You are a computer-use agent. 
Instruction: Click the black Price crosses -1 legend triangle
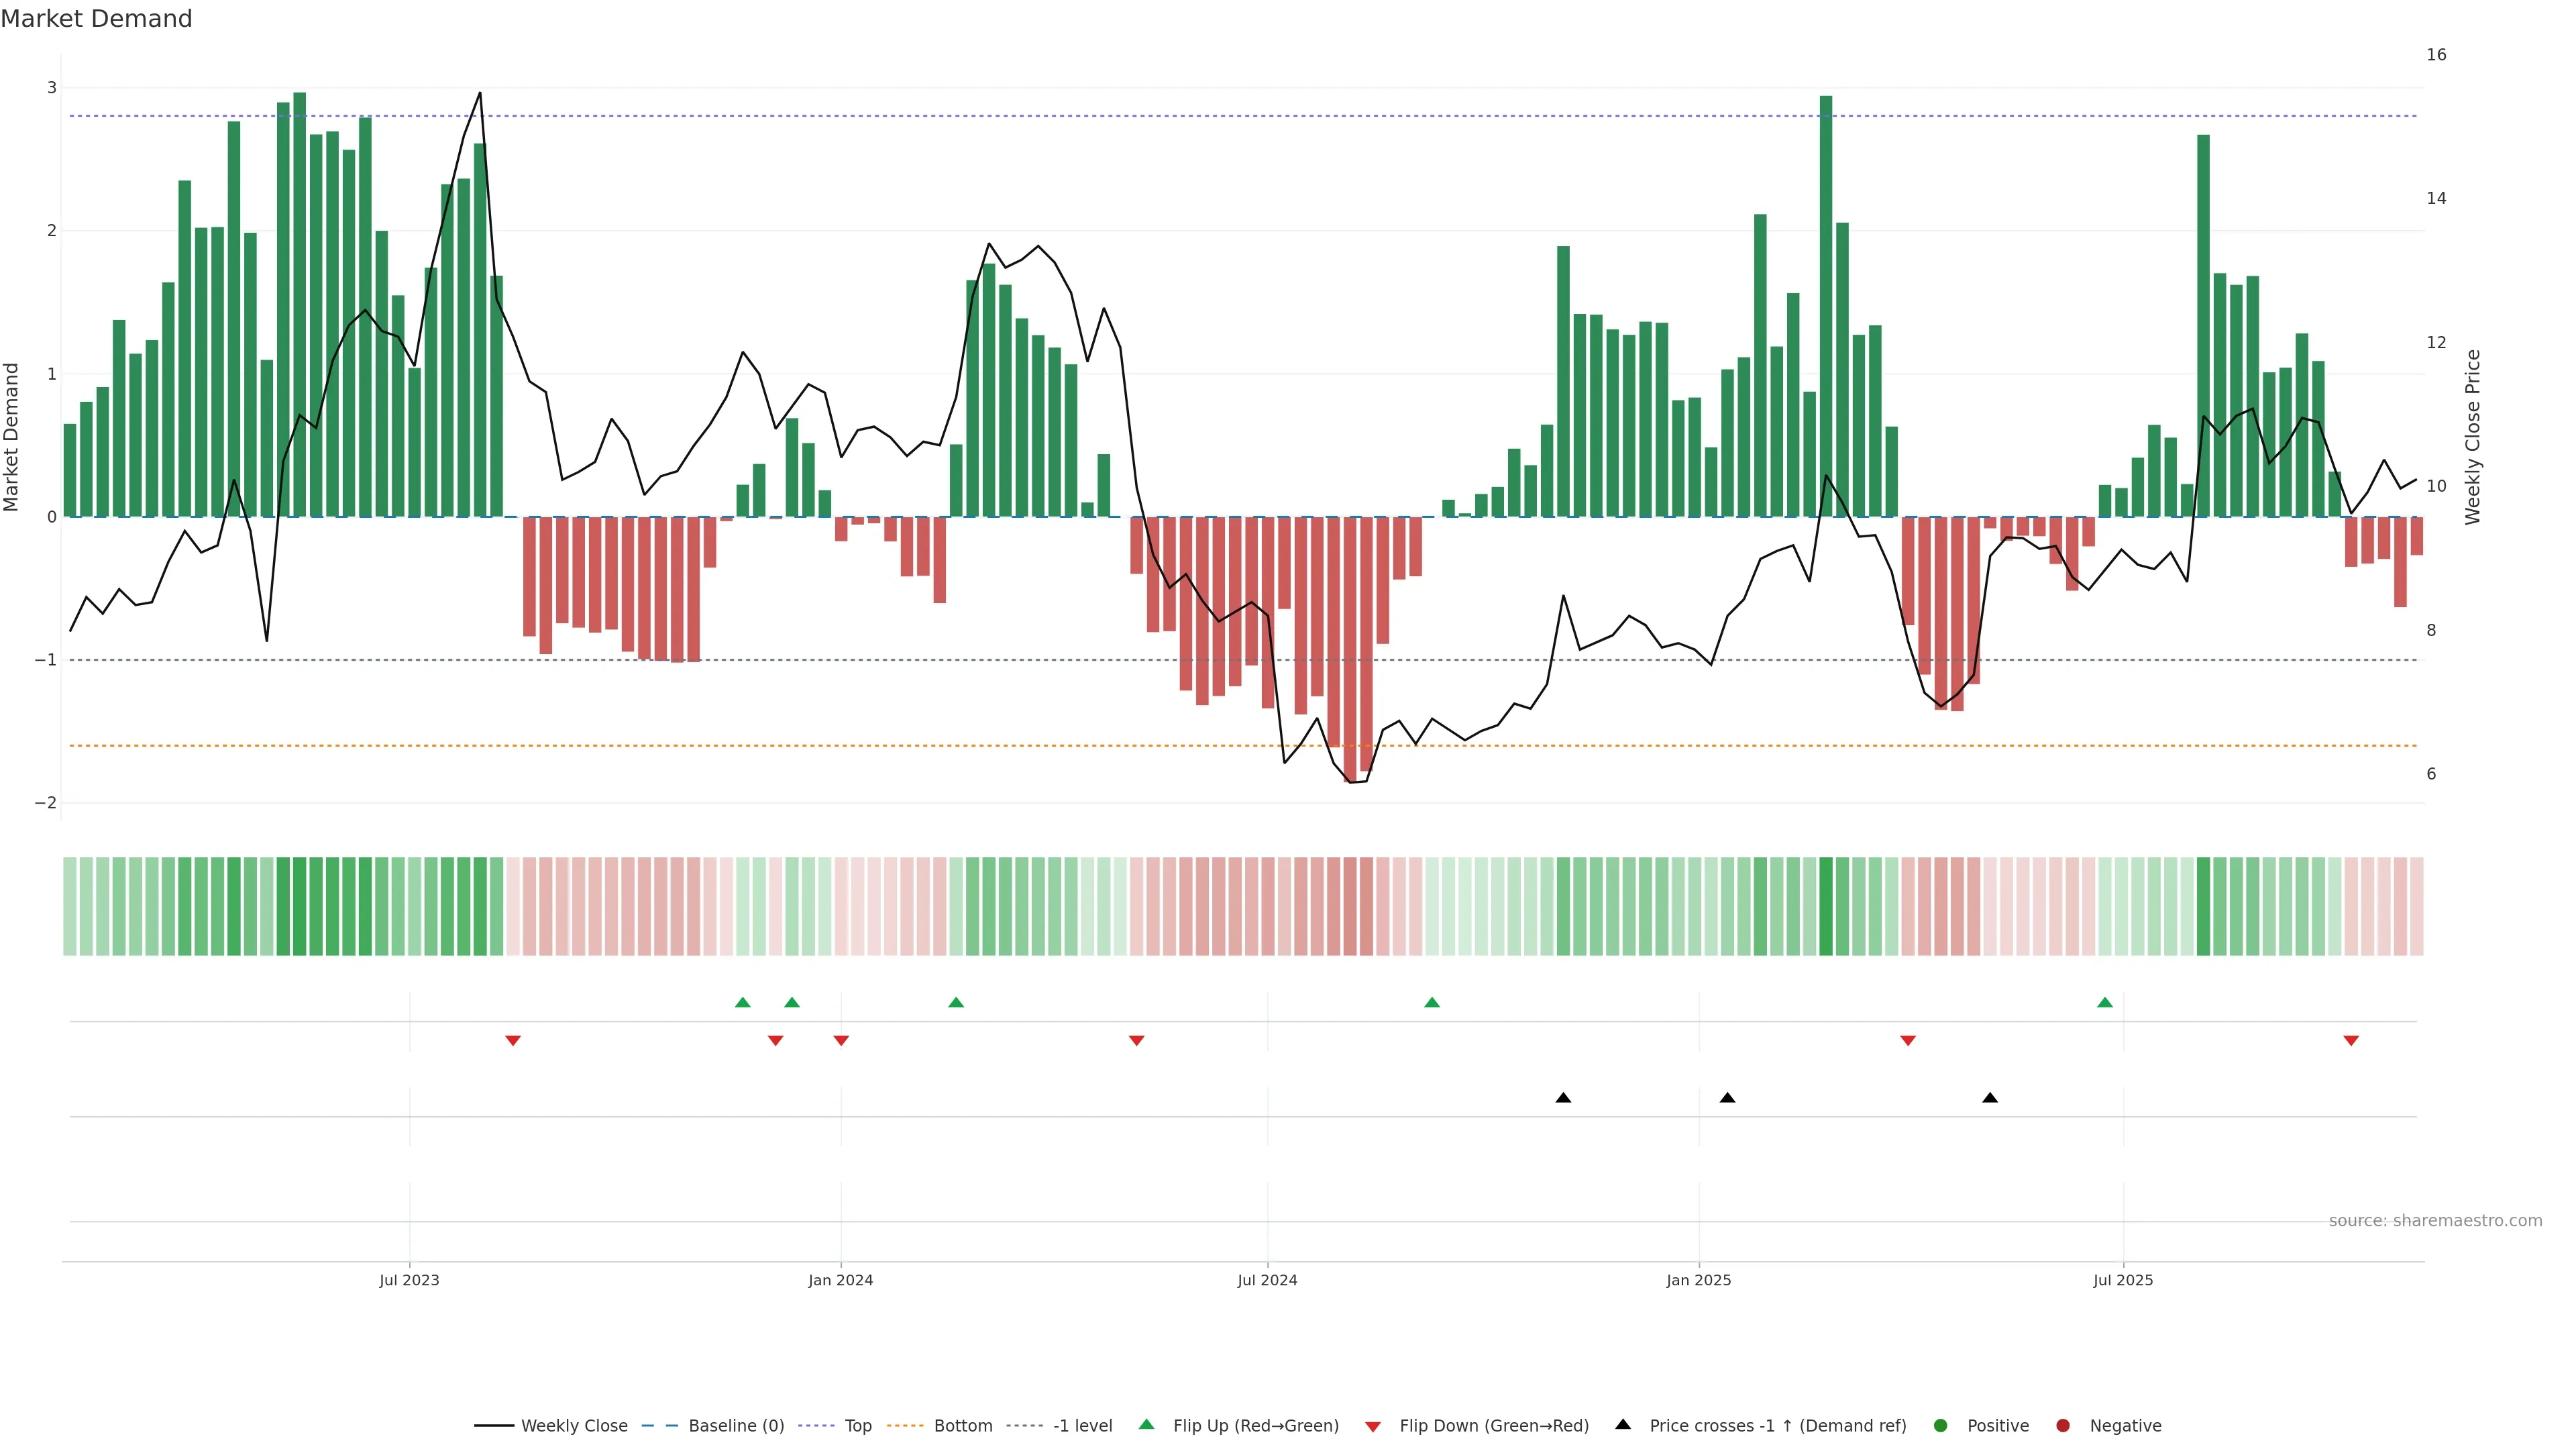(x=1623, y=1424)
